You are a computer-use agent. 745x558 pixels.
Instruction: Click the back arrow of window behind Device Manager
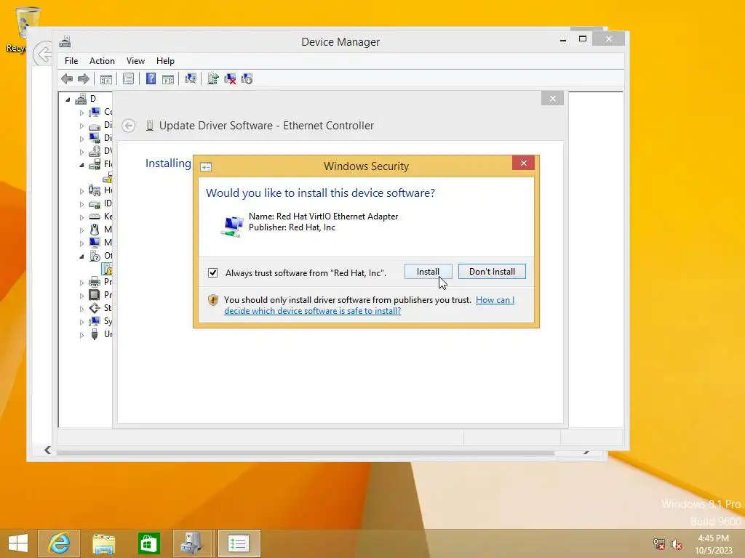tap(42, 54)
